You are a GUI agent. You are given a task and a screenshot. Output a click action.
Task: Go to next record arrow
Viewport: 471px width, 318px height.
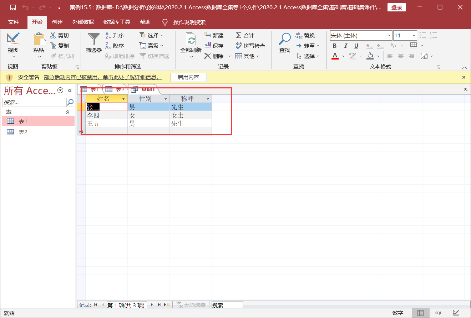(152, 305)
